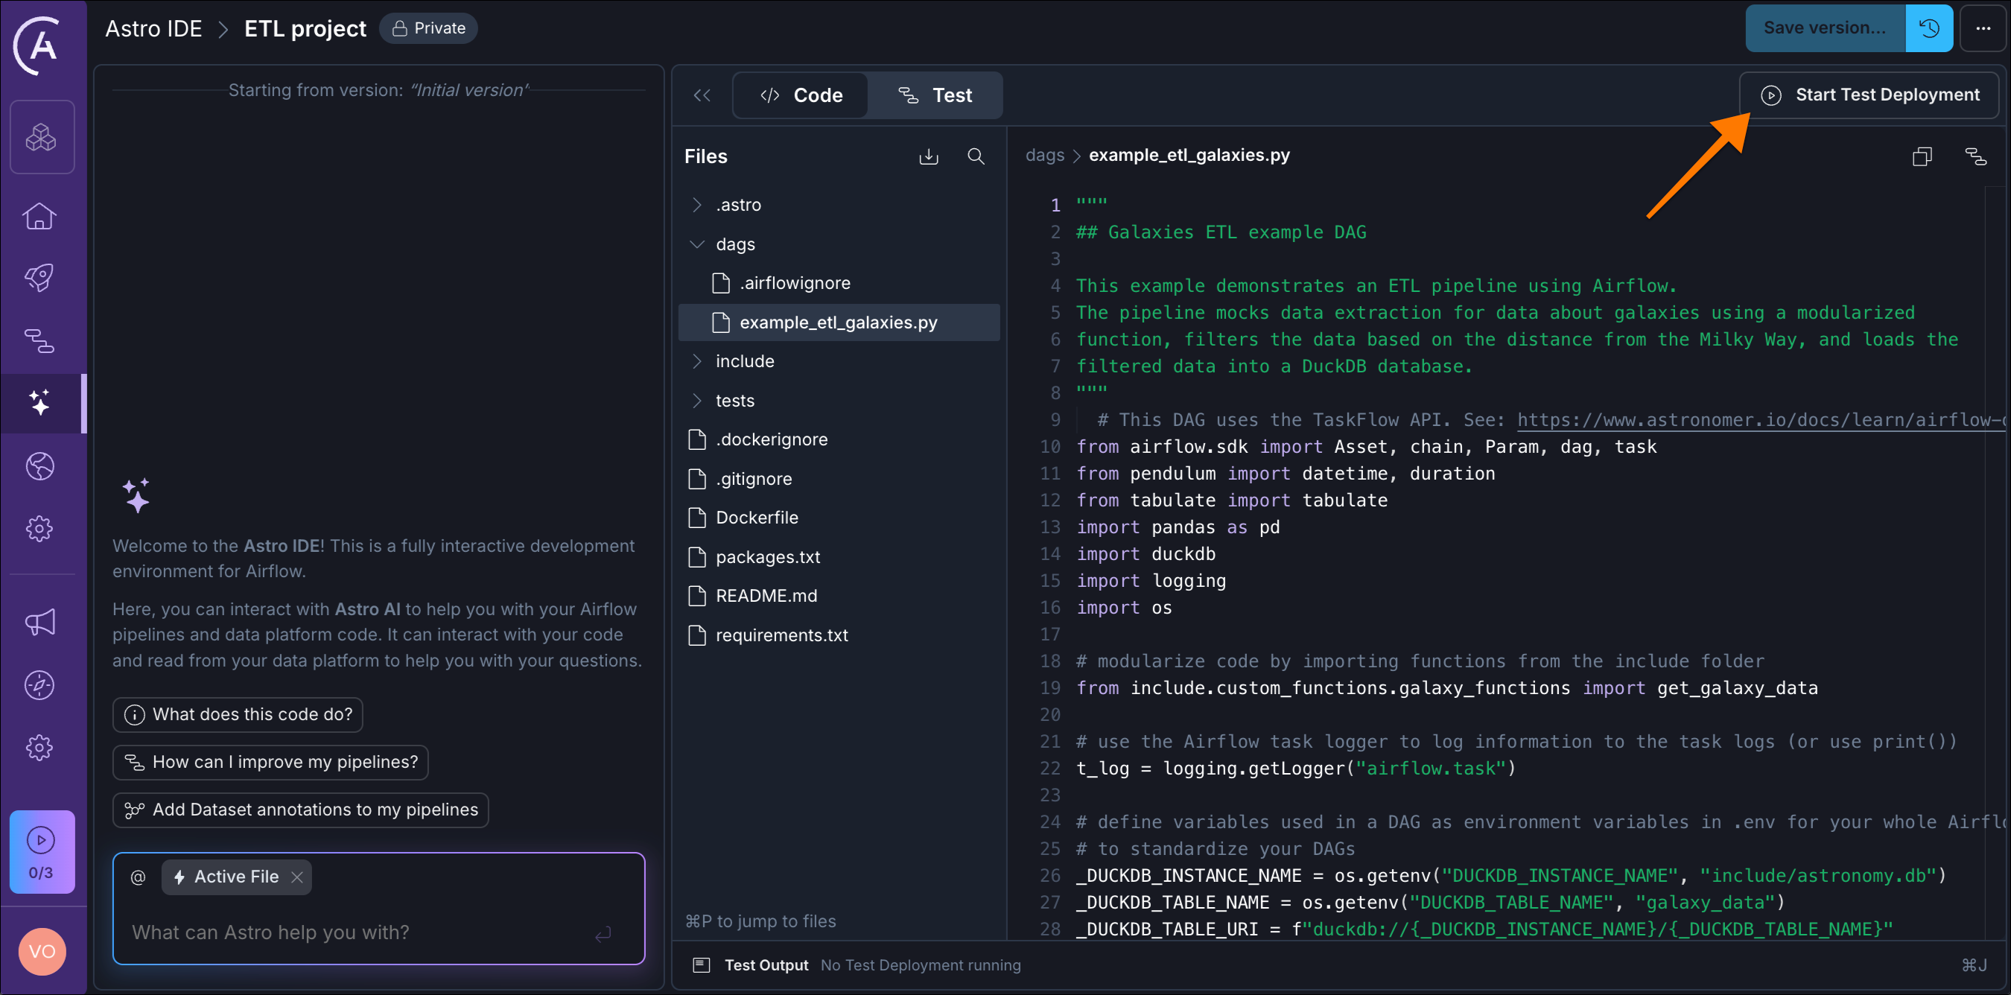The height and width of the screenshot is (995, 2011).
Task: Switch to the Code tab
Action: coord(799,95)
